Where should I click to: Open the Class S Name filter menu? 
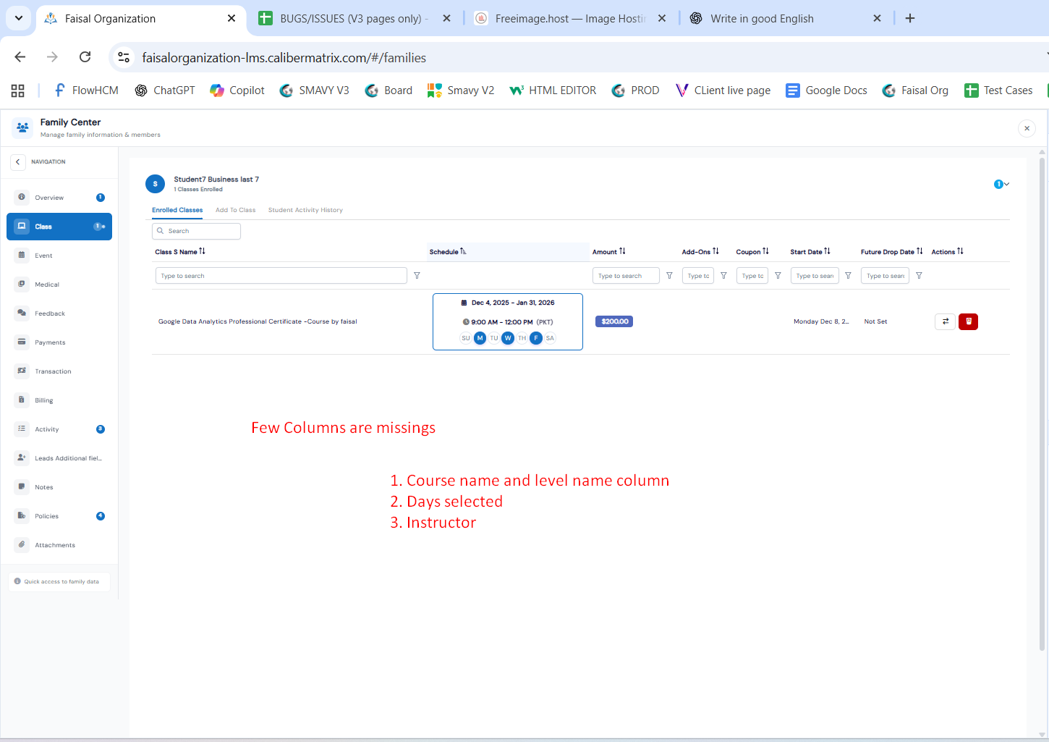(x=417, y=276)
